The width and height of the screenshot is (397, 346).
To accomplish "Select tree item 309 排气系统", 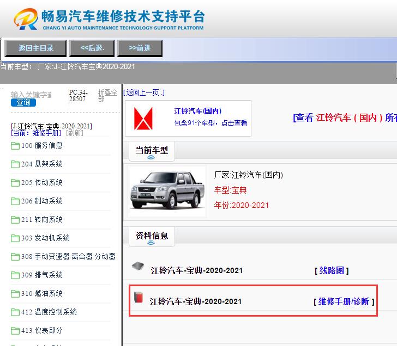I will tap(42, 275).
